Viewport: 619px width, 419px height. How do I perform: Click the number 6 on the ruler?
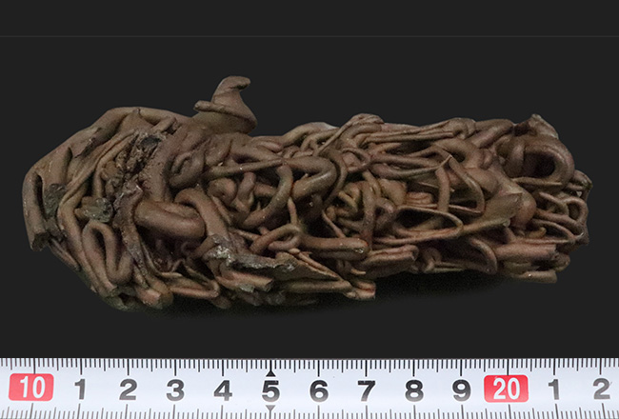coord(319,390)
